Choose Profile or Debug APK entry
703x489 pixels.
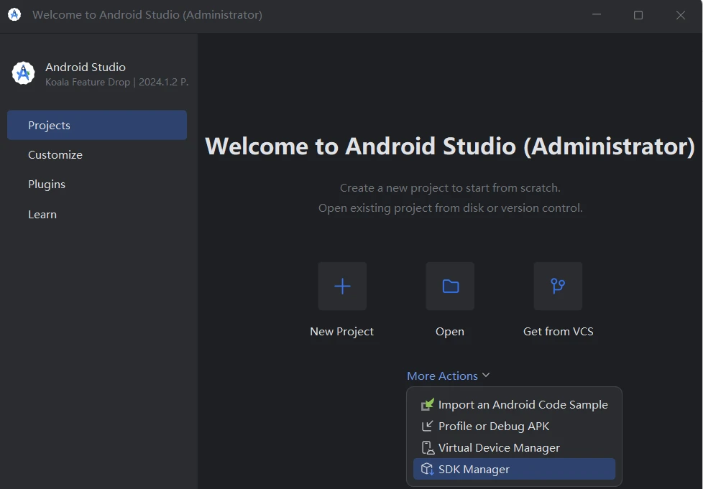pyautogui.click(x=514, y=426)
